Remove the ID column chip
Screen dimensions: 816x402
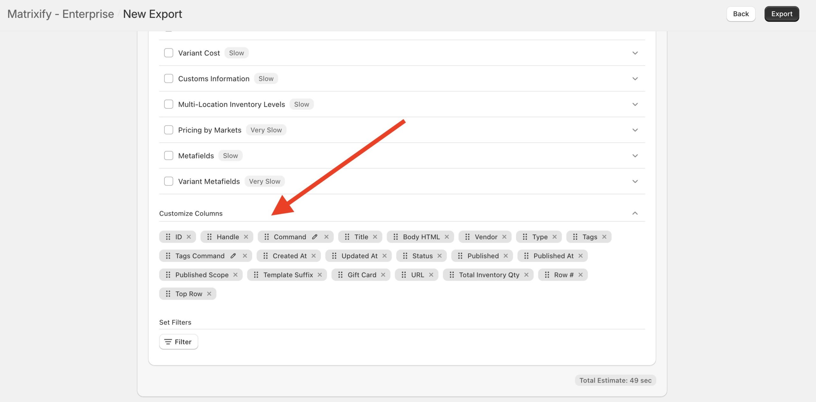click(x=189, y=237)
